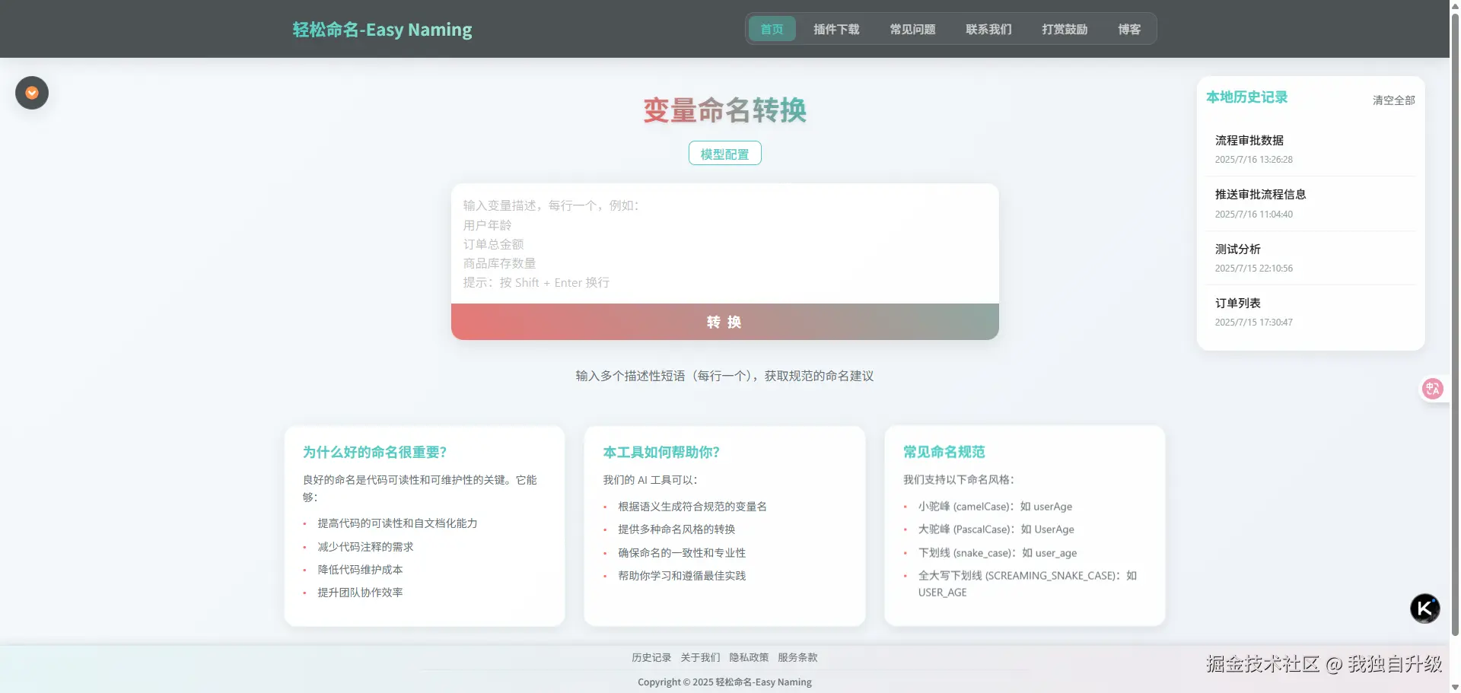Select the 推送审批流程信息 history record
The height and width of the screenshot is (693, 1461).
click(1261, 194)
